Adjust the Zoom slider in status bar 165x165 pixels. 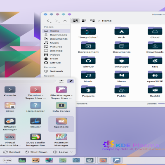click(161, 104)
